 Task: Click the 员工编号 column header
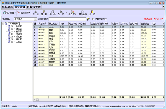tap(43, 24)
